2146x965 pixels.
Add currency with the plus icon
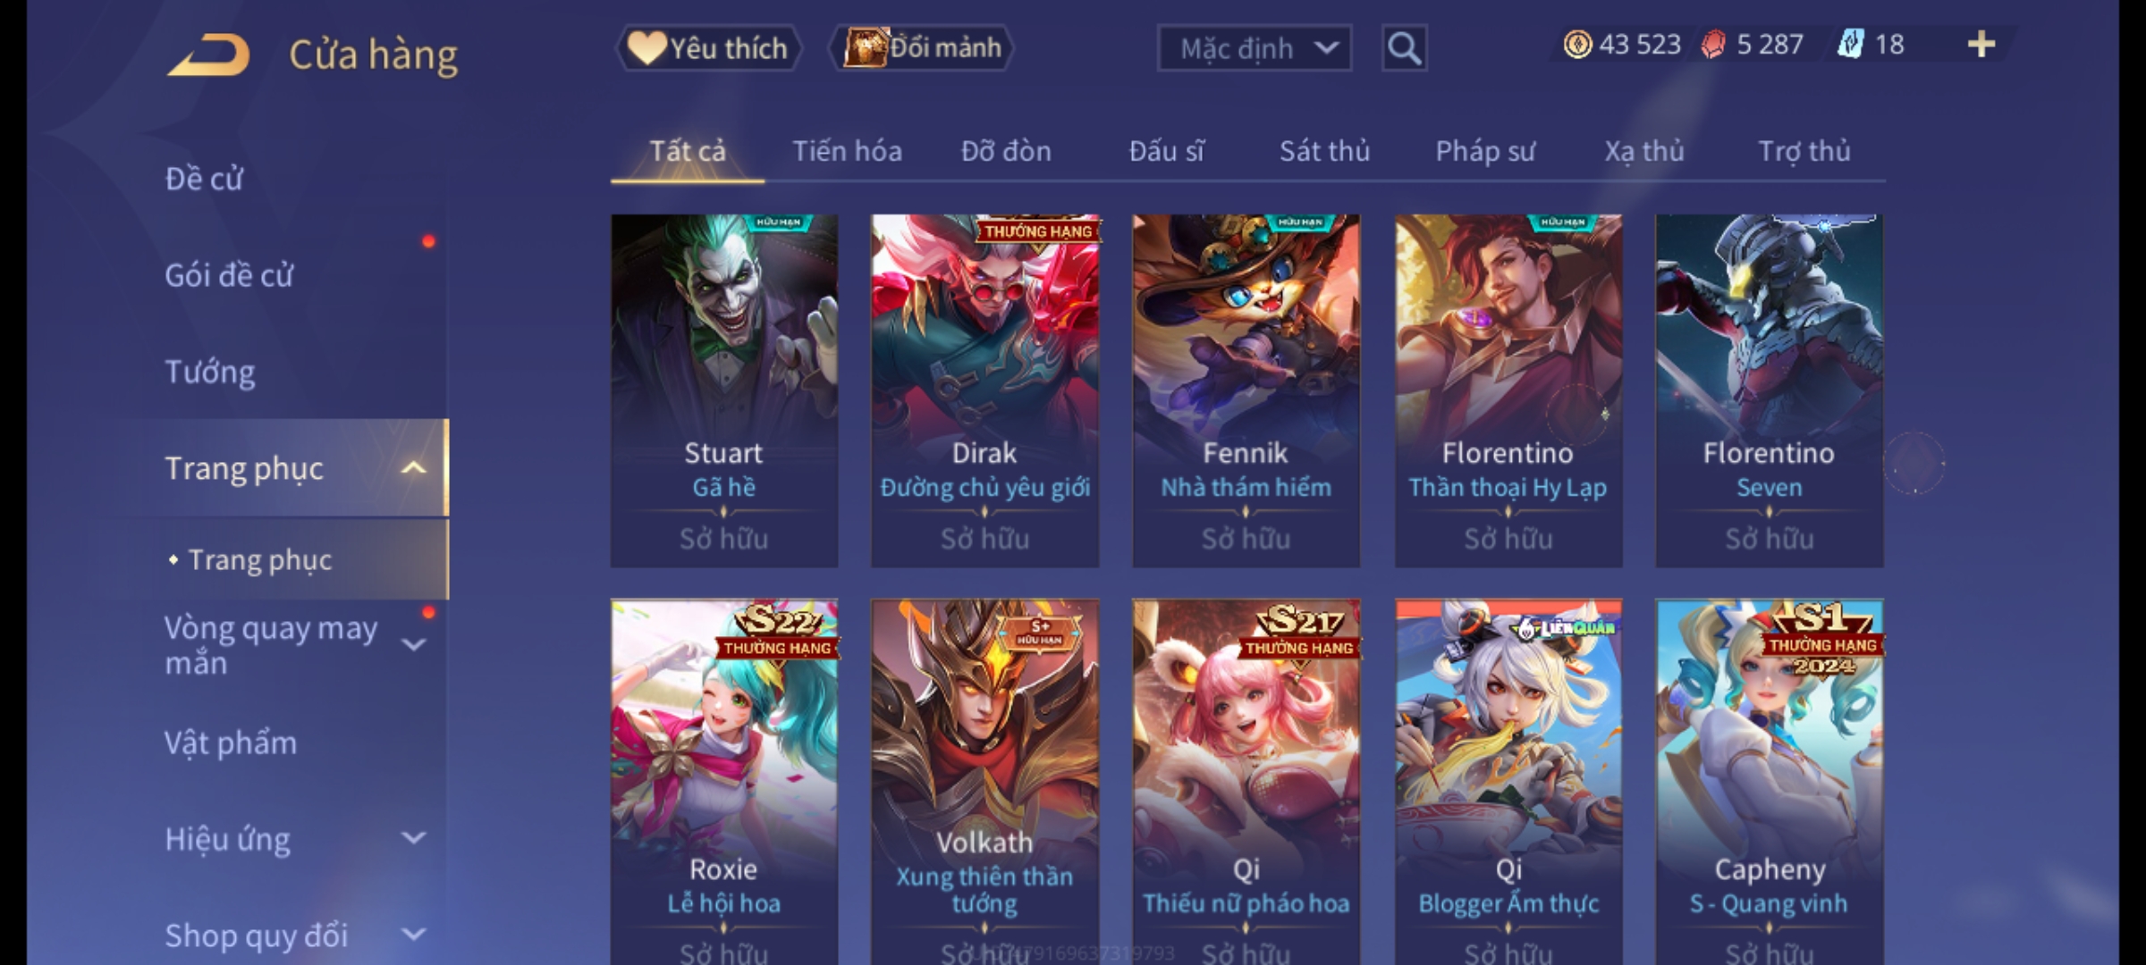click(1981, 44)
